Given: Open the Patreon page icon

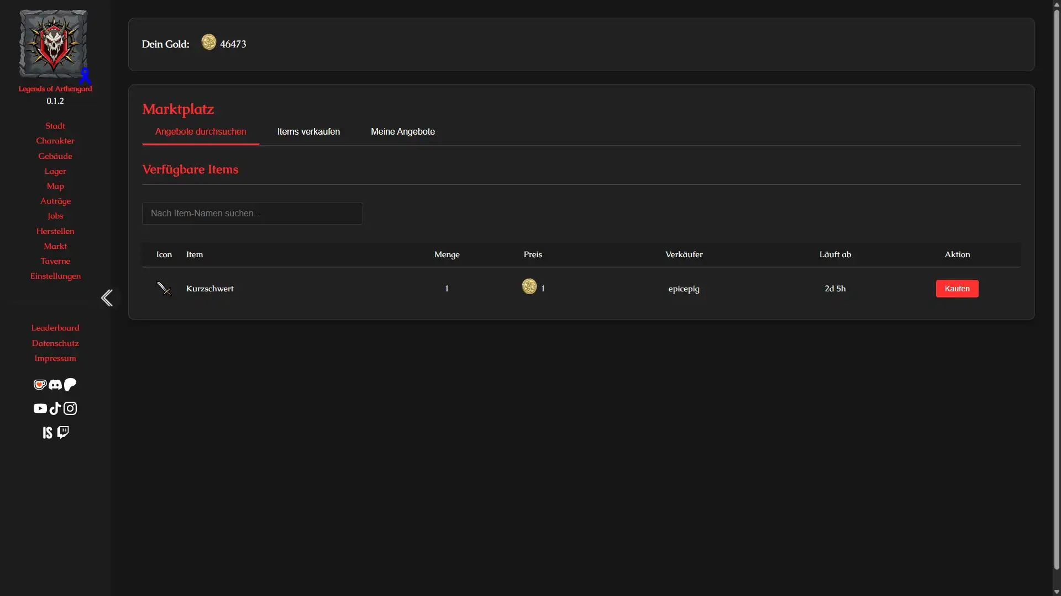Looking at the screenshot, I should (x=70, y=385).
